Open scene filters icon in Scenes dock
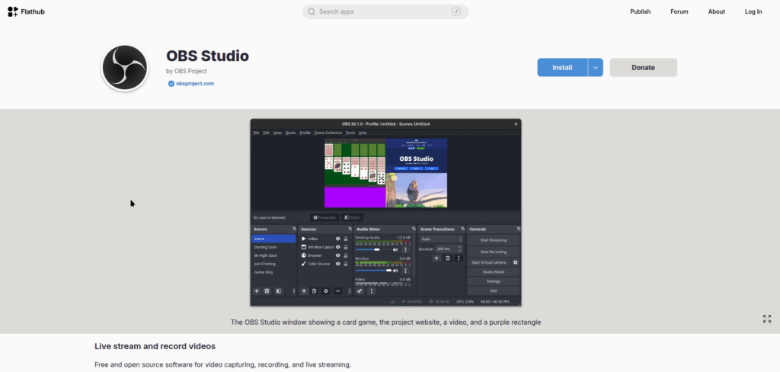This screenshot has height=372, width=780. coord(279,291)
